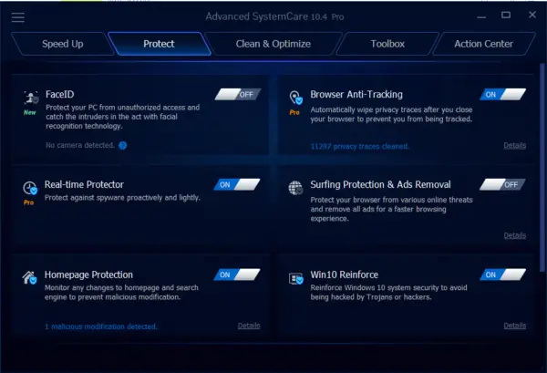
Task: Click '1 malicious modification detected' text
Action: [101, 326]
